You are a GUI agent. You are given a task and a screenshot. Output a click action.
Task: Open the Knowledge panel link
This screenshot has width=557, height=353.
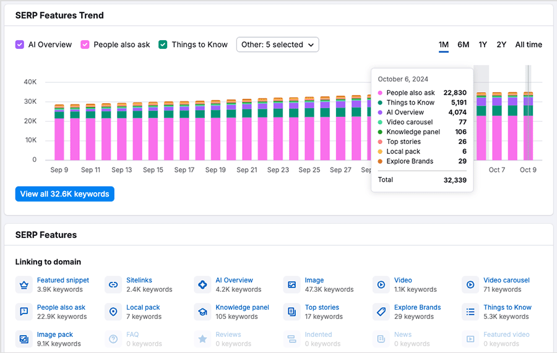(242, 307)
